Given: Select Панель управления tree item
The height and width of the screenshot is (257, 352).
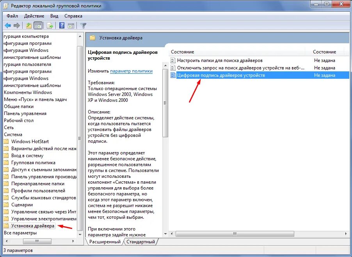Looking at the screenshot, I should [x=25, y=113].
